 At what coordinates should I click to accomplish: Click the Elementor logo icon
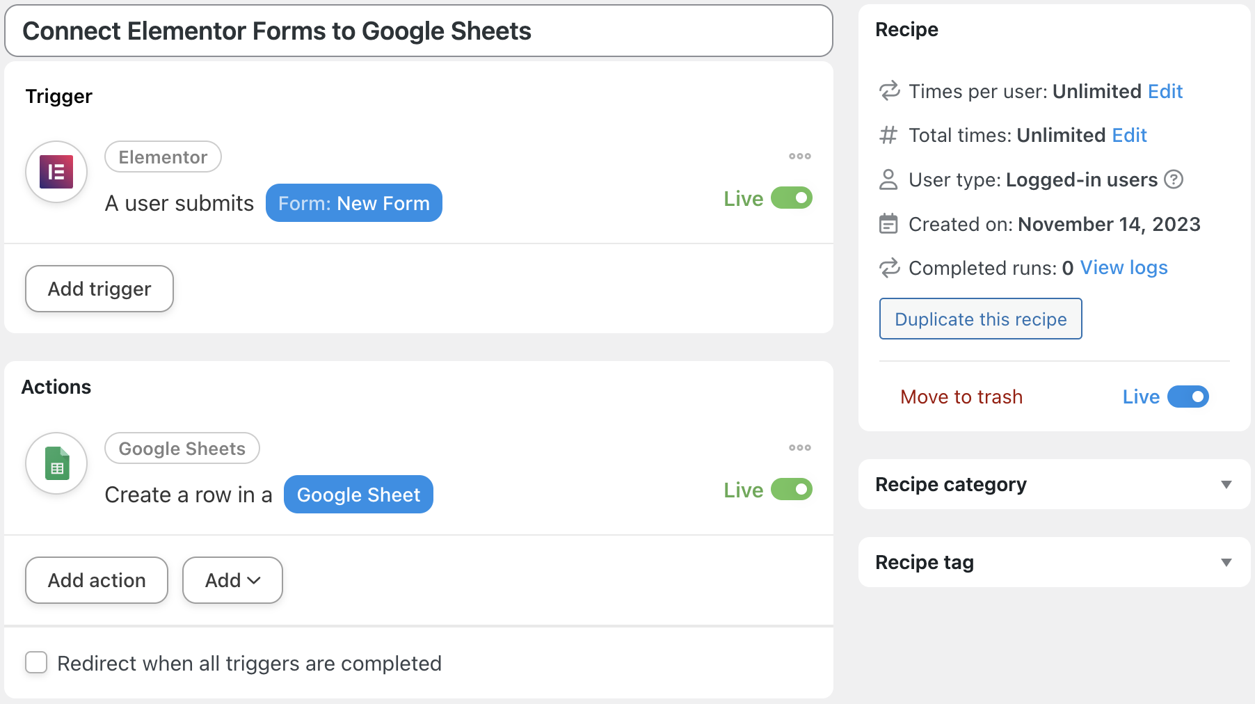pyautogui.click(x=56, y=172)
